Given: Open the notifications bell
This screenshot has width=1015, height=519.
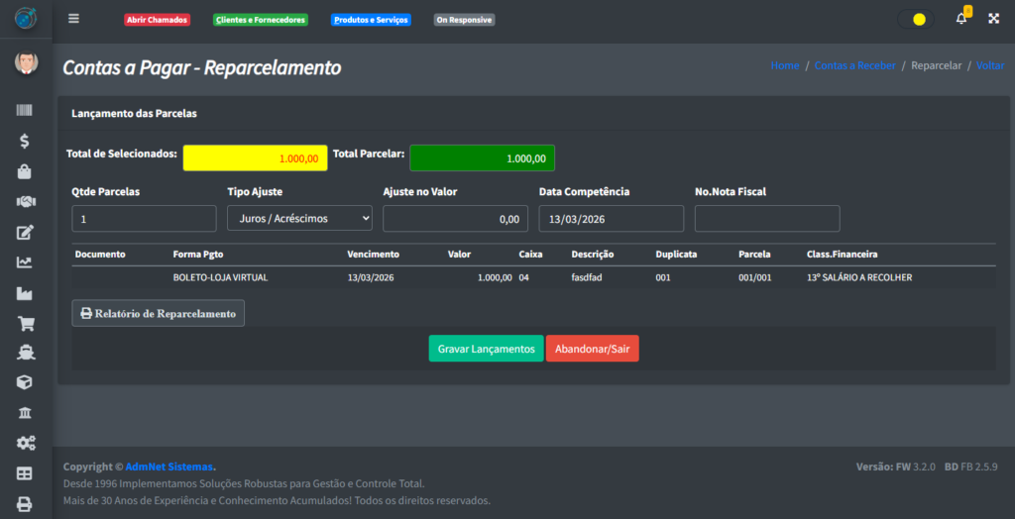Looking at the screenshot, I should [960, 19].
